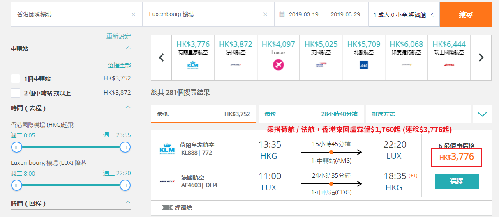Image resolution: width=499 pixels, height=217 pixels.
Task: Show more airlines with right arrow
Action: [x=481, y=57]
